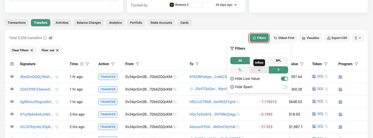
Task: Select the Transfers tab
Action: coord(40,23)
